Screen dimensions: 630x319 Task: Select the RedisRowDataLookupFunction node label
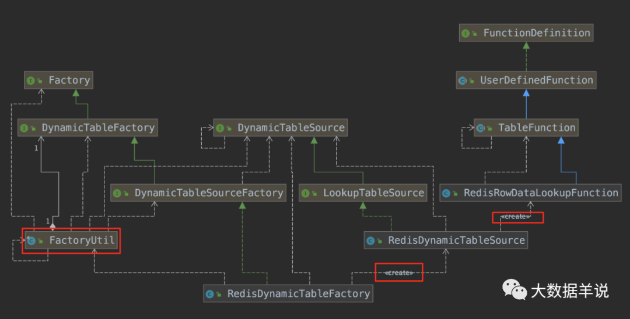(x=541, y=193)
